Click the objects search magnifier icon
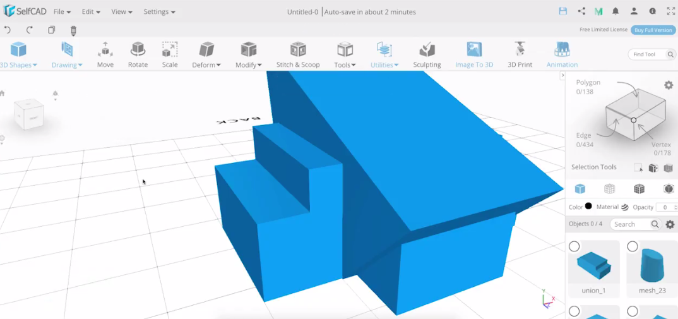The width and height of the screenshot is (678, 319). click(655, 224)
